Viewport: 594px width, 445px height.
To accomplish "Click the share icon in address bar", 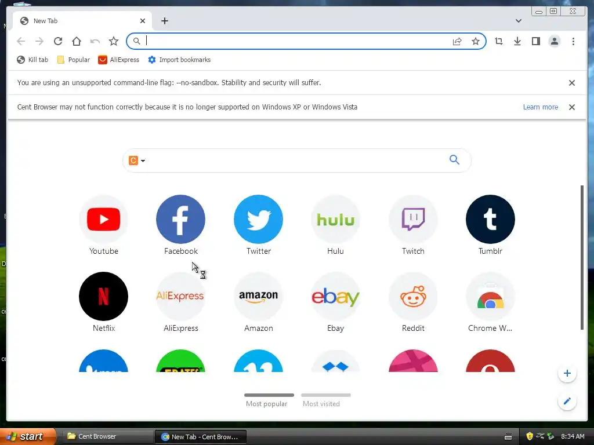I will click(x=457, y=41).
